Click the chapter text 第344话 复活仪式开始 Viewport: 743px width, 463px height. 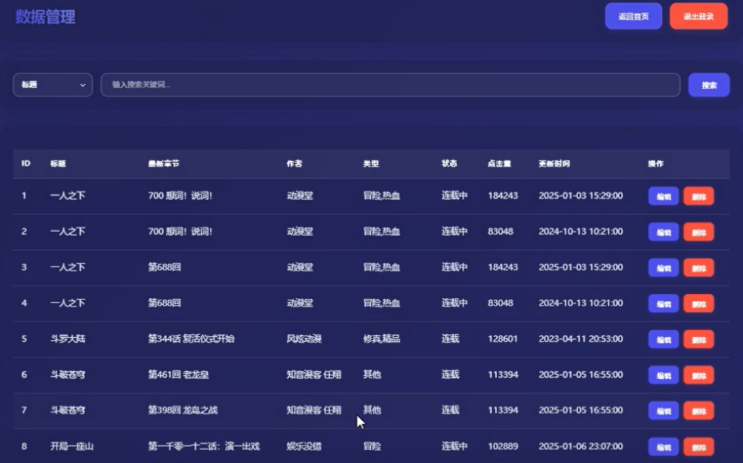coord(192,338)
